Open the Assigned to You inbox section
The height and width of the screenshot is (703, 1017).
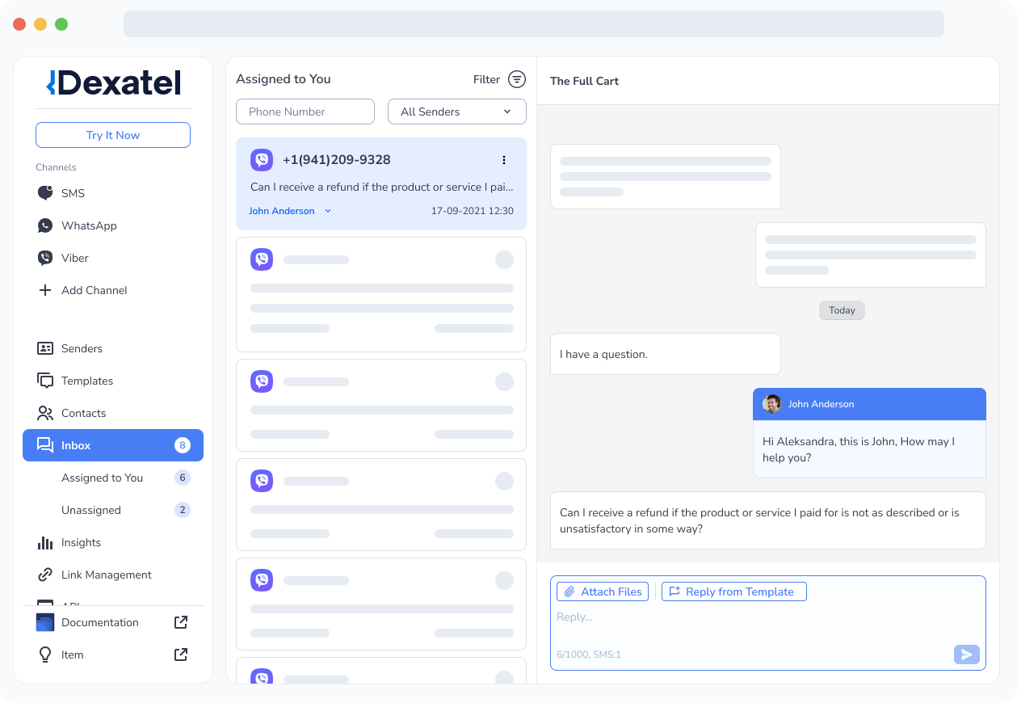click(x=102, y=478)
